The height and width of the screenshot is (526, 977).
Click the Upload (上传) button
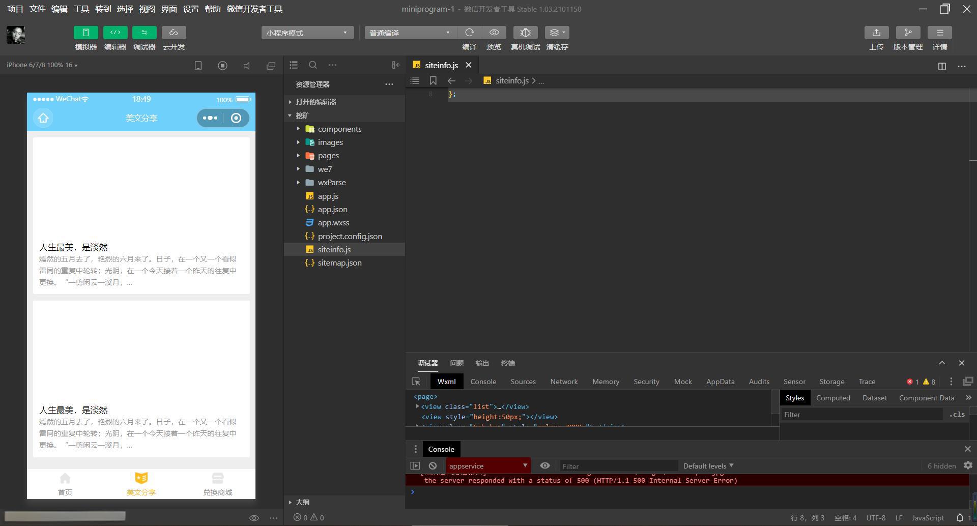(x=876, y=33)
